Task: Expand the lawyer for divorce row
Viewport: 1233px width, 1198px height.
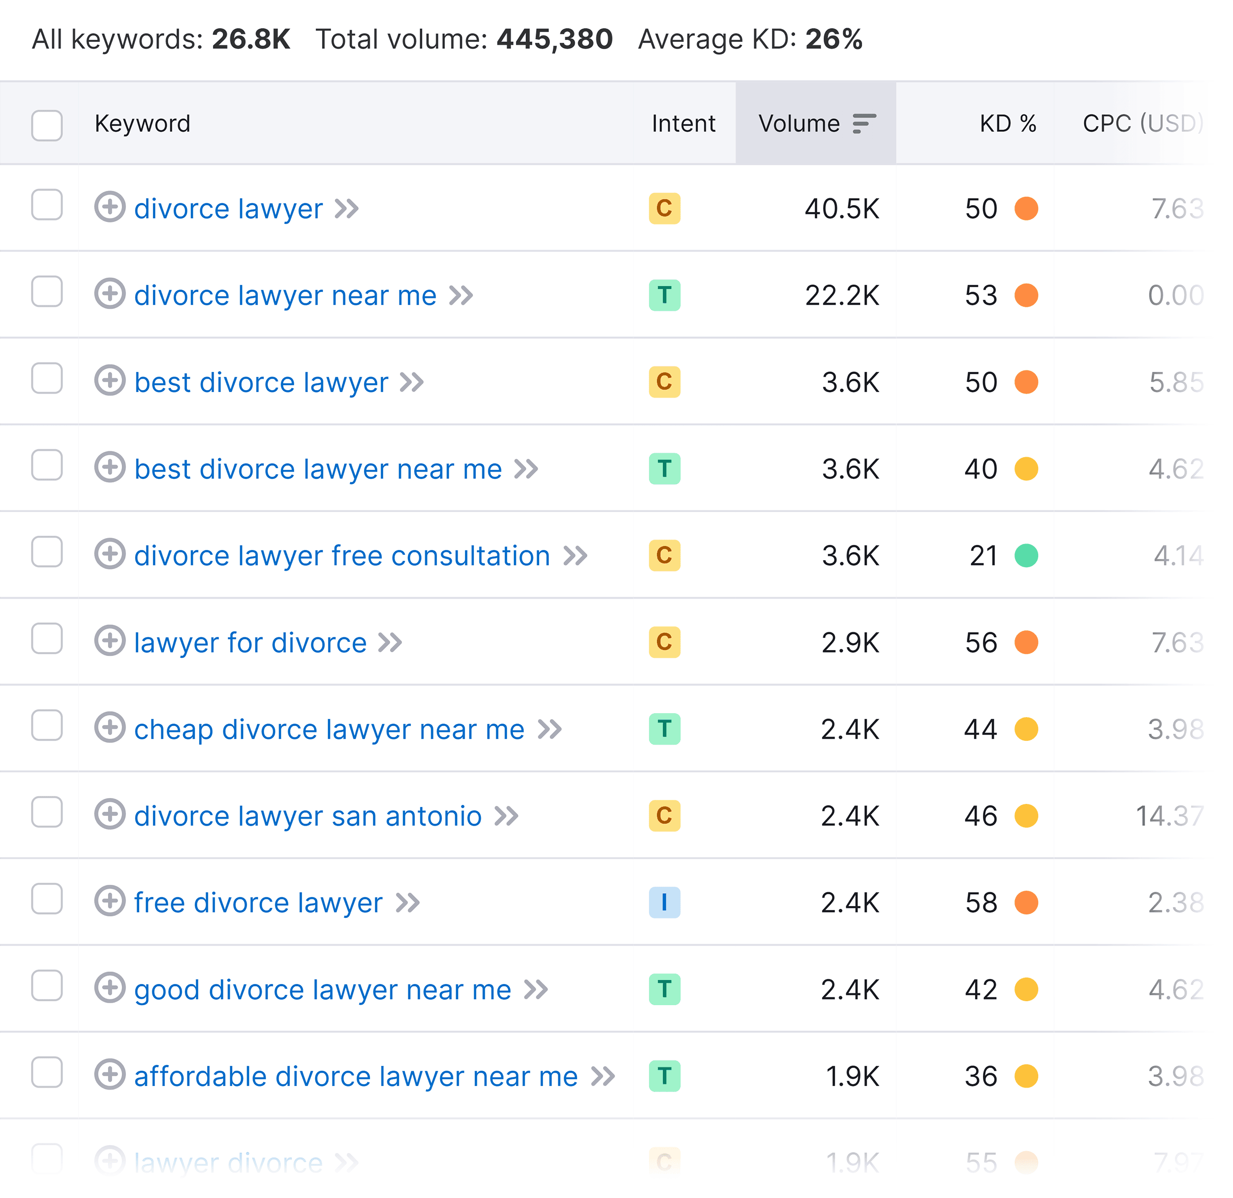Action: (110, 643)
